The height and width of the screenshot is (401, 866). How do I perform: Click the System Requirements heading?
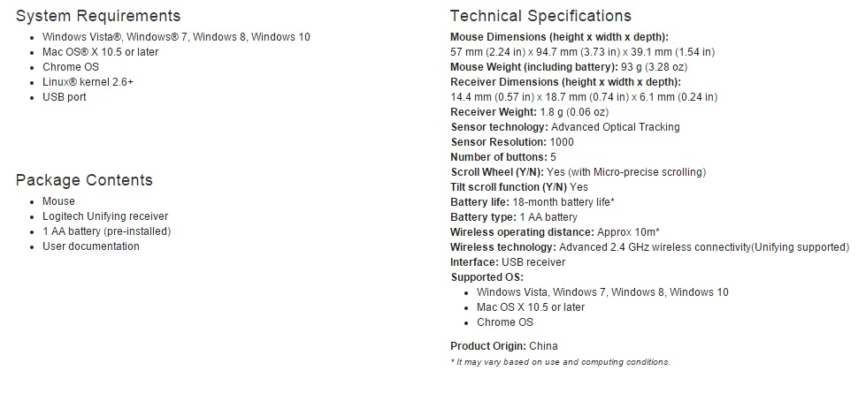point(98,16)
